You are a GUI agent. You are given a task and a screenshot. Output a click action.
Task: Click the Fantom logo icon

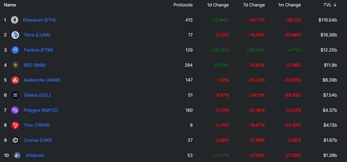15,50
